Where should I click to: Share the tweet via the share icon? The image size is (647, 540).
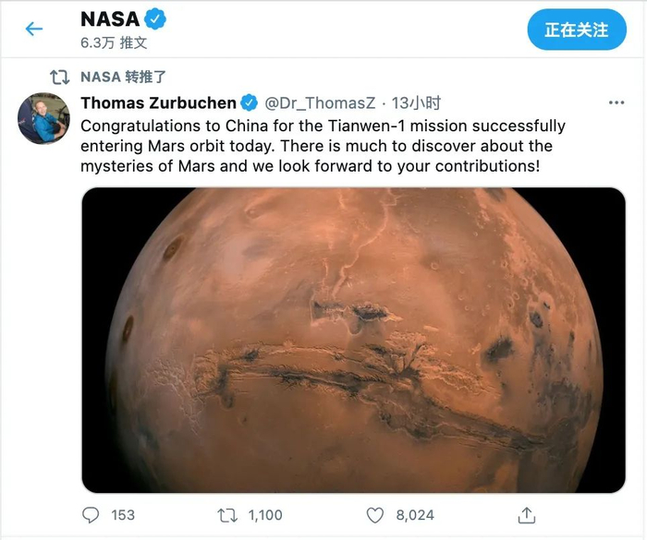(526, 514)
